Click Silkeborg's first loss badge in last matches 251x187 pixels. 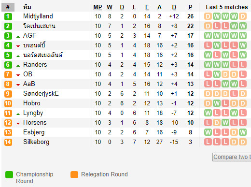(x=208, y=142)
